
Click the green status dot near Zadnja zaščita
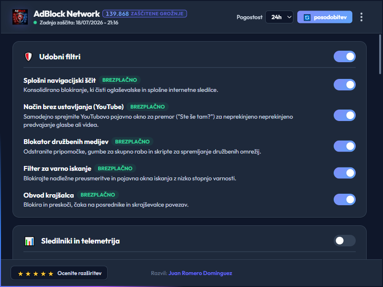coord(35,22)
